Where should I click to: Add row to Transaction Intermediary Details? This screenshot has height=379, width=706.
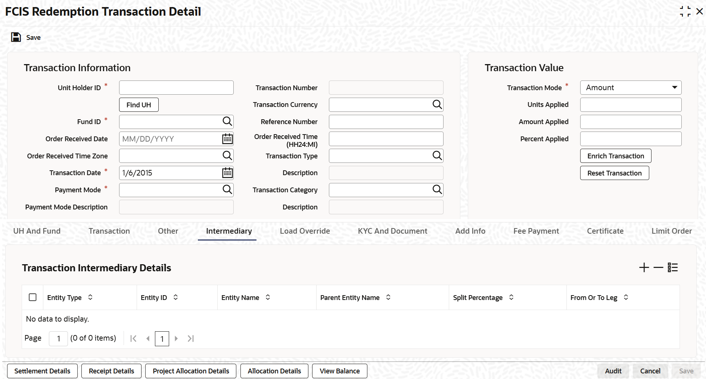pos(644,268)
